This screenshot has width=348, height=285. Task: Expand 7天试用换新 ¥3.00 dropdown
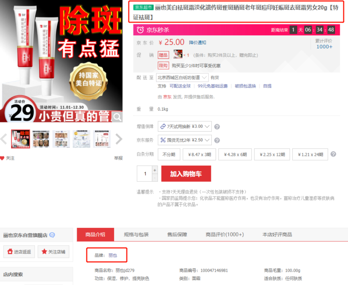pyautogui.click(x=185, y=126)
